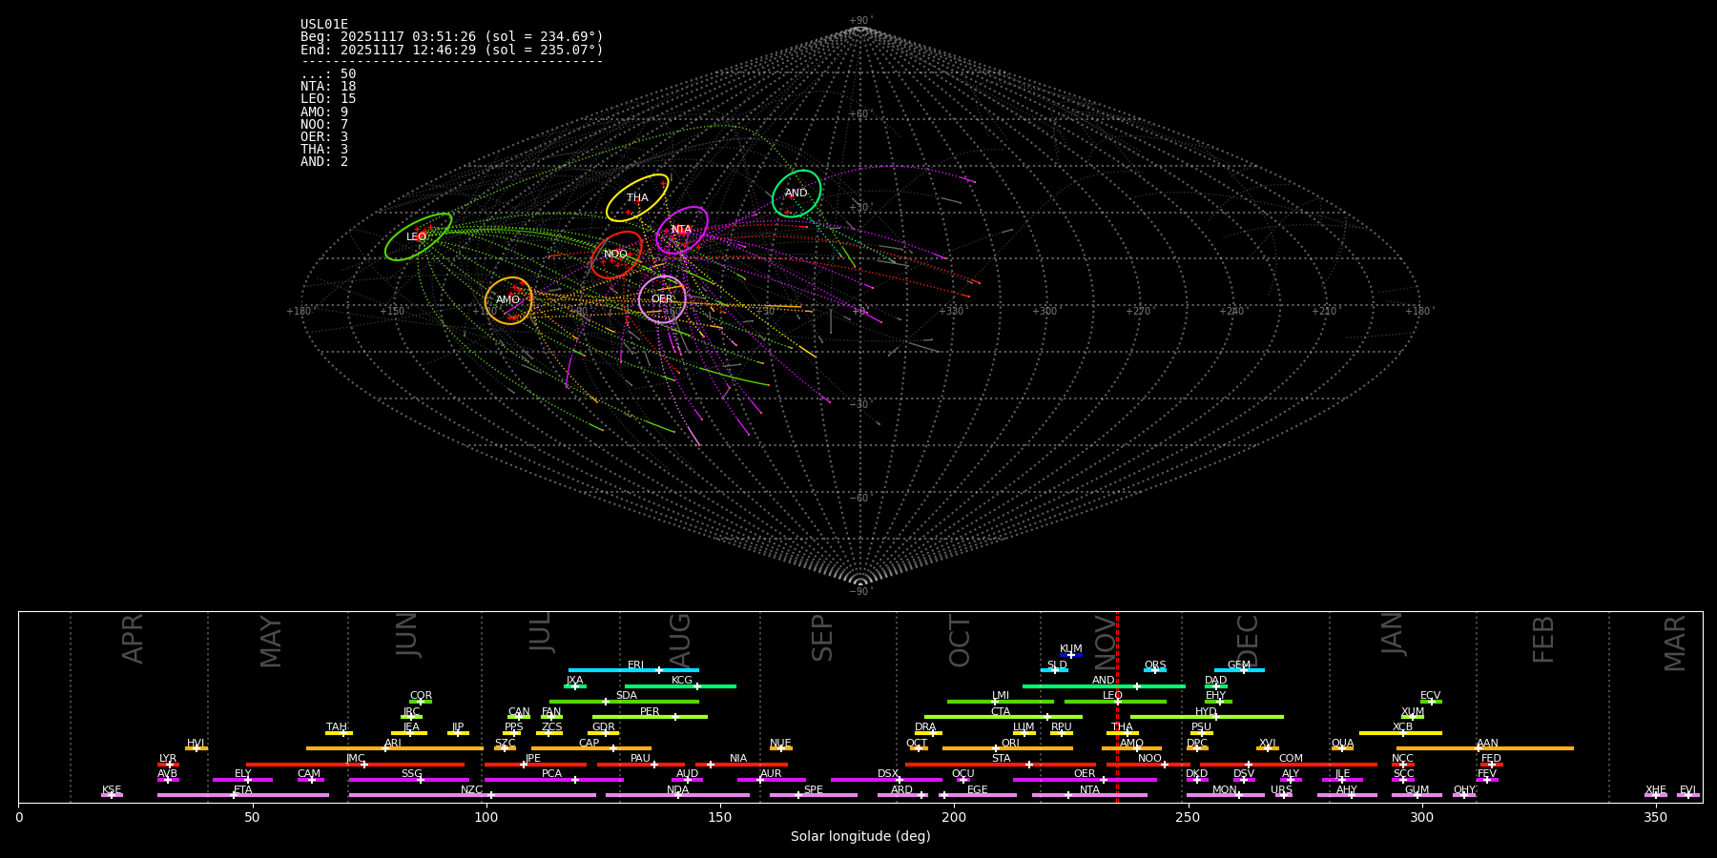Click the 100 tick label on the axis
This screenshot has height=858, width=1717.
tap(486, 818)
